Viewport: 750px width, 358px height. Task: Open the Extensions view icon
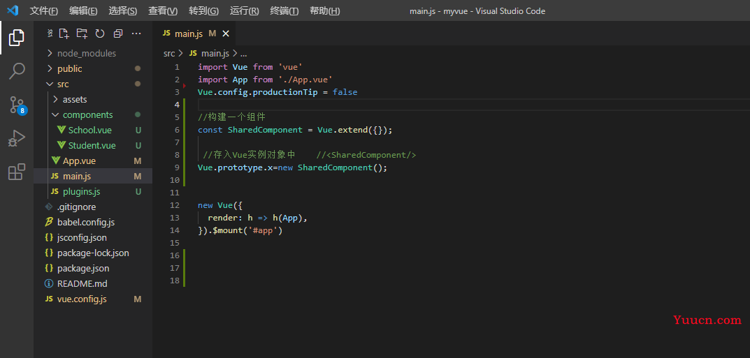(16, 172)
